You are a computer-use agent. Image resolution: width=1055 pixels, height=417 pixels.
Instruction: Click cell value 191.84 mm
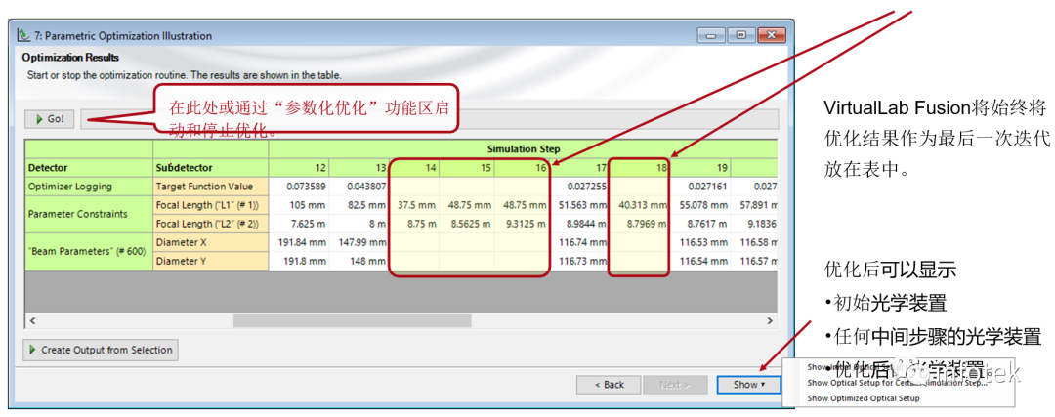299,242
